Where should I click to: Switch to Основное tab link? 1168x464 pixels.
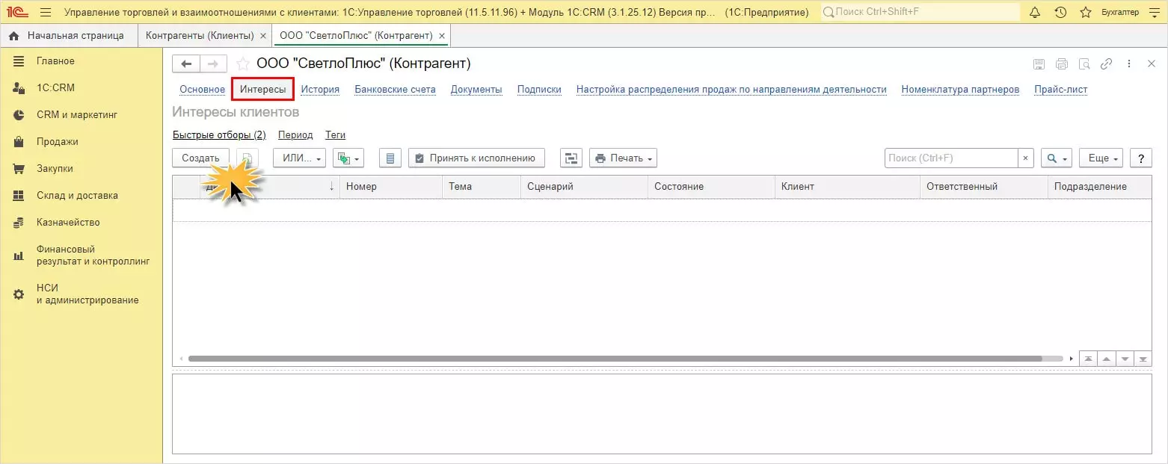pyautogui.click(x=202, y=89)
